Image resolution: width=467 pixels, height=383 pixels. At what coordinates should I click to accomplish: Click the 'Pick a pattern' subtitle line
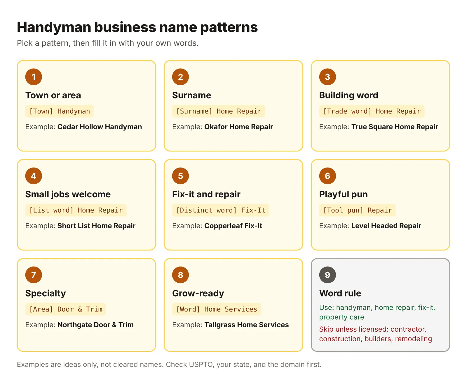tap(108, 43)
